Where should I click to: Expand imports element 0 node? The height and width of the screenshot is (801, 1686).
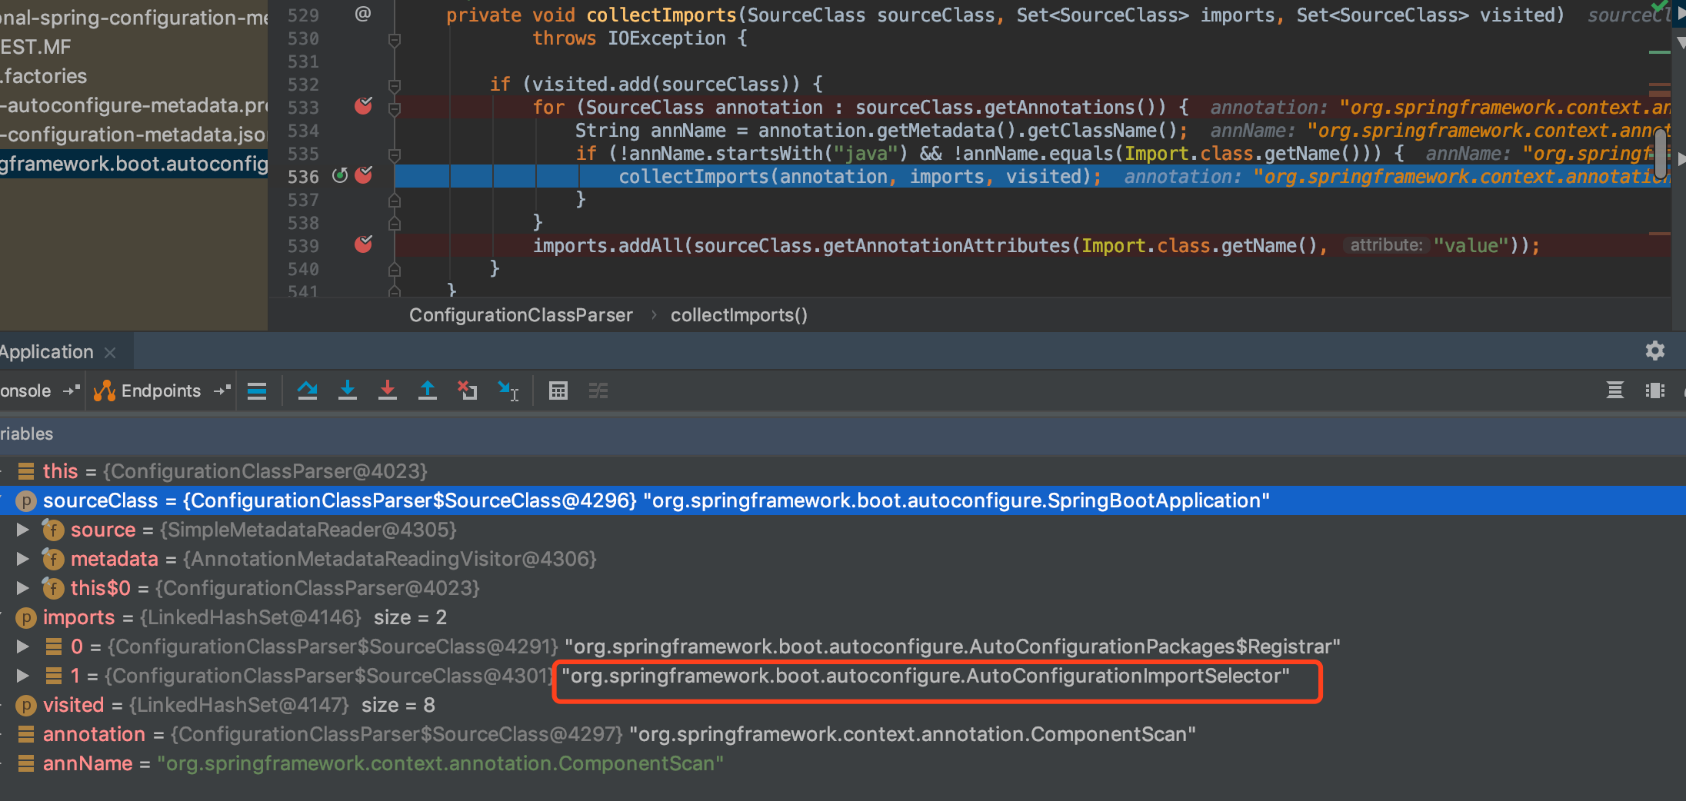[x=23, y=646]
